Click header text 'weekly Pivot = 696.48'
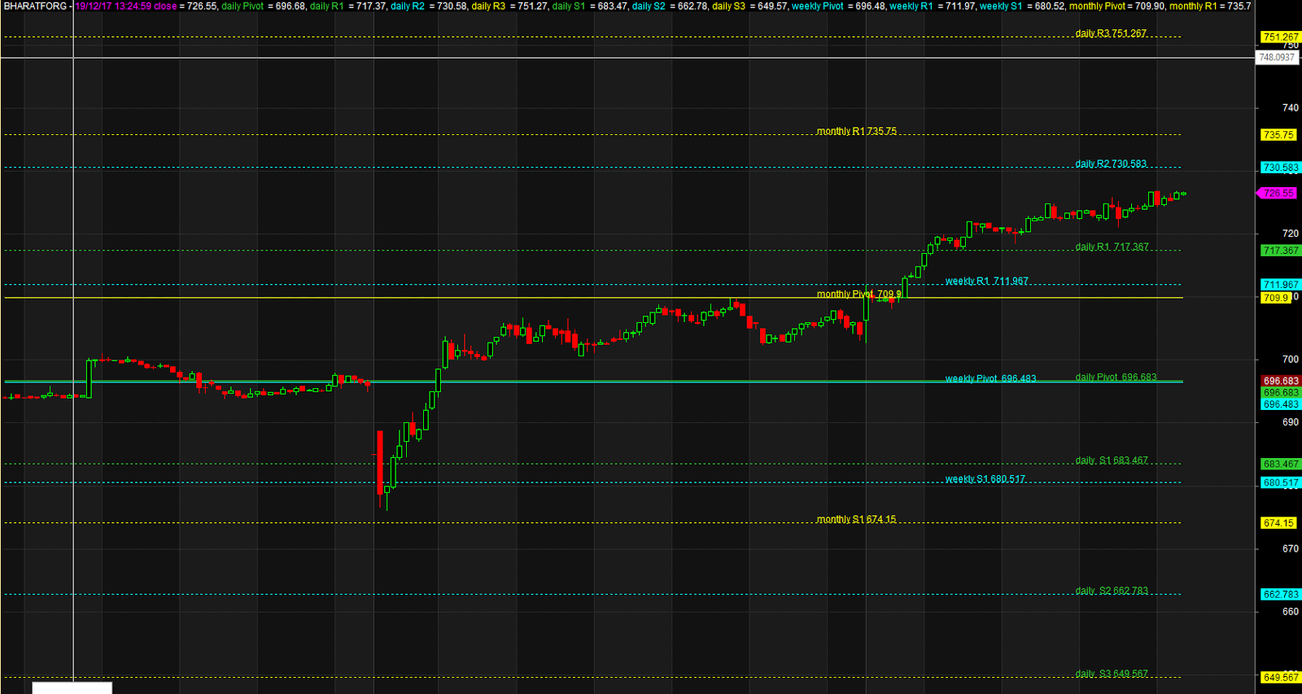This screenshot has height=694, width=1302. (838, 6)
